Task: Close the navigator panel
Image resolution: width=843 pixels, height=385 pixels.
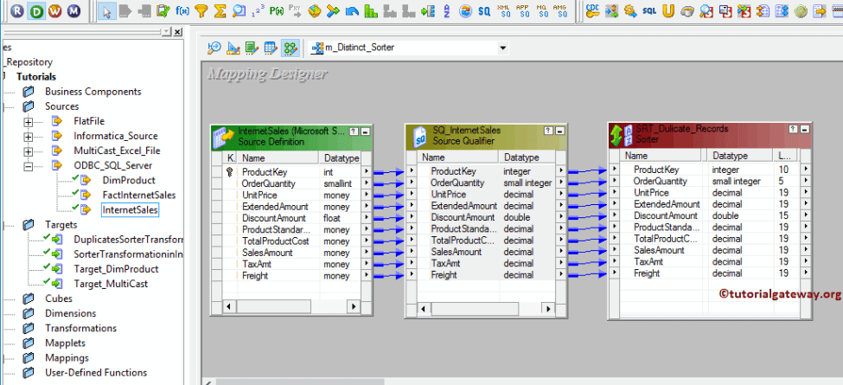Action: 178,32
